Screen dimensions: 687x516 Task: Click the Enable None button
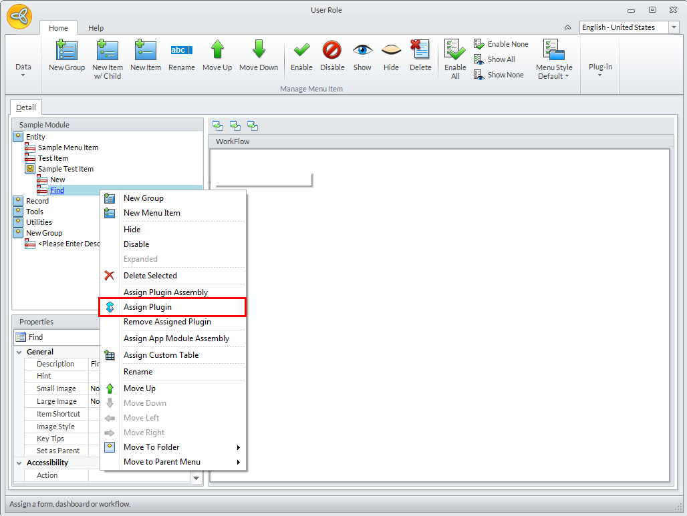[x=501, y=44]
